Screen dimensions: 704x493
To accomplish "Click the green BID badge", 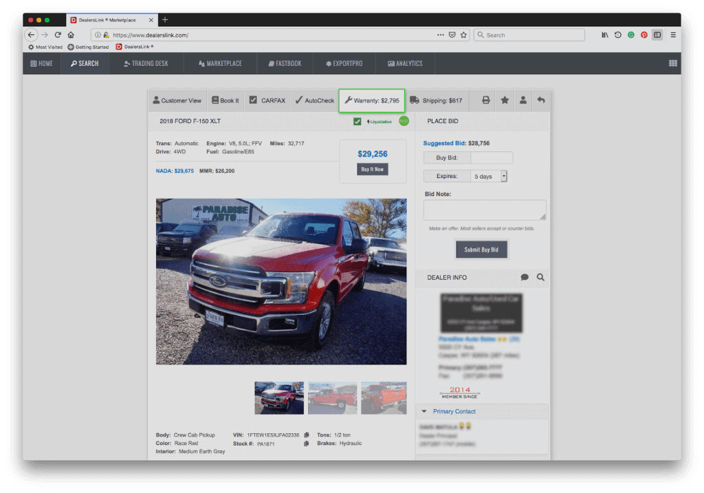I will (x=404, y=121).
